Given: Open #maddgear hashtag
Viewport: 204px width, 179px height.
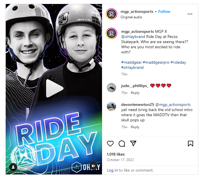Looking at the screenshot, I should tap(132, 62).
